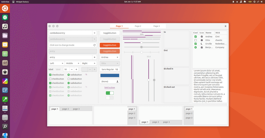Launch the green atom icon app in the dock
The image size is (265, 138).
5,54
